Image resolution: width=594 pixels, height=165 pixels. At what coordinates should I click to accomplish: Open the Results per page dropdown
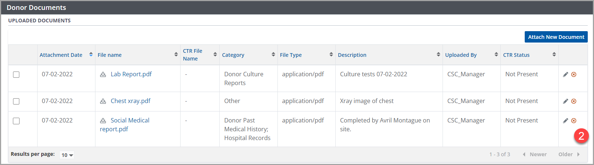67,155
